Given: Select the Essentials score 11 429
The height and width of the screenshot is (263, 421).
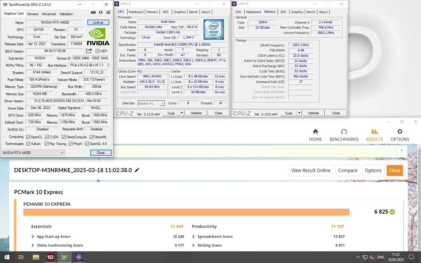Looking at the screenshot, I should (177, 226).
